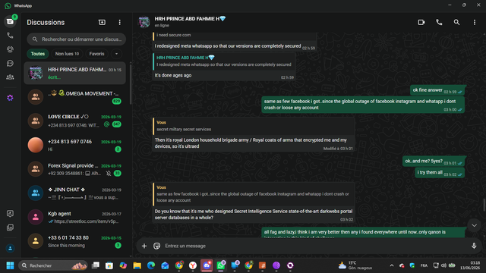The width and height of the screenshot is (486, 273).
Task: Open chat with +33 6 01 74 33 80
Action: (x=74, y=241)
